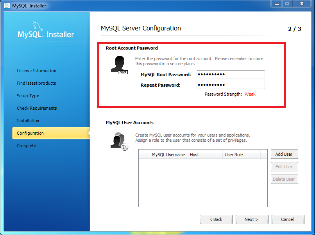Proceed with the Next button
315x235 pixels.
[252, 219]
